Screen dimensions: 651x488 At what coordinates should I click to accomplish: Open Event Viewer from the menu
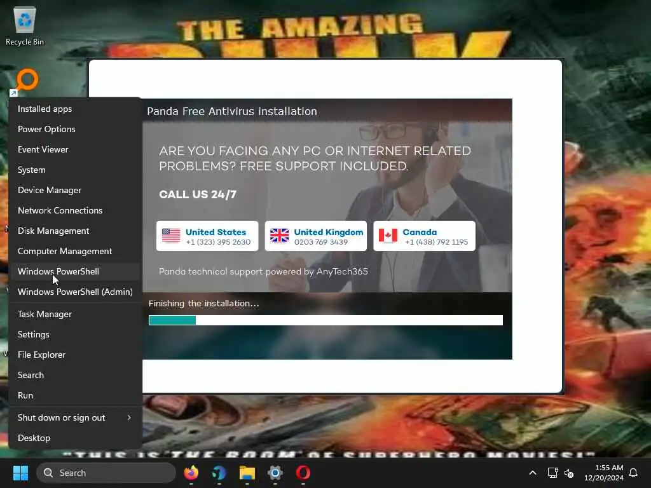pyautogui.click(x=75, y=149)
